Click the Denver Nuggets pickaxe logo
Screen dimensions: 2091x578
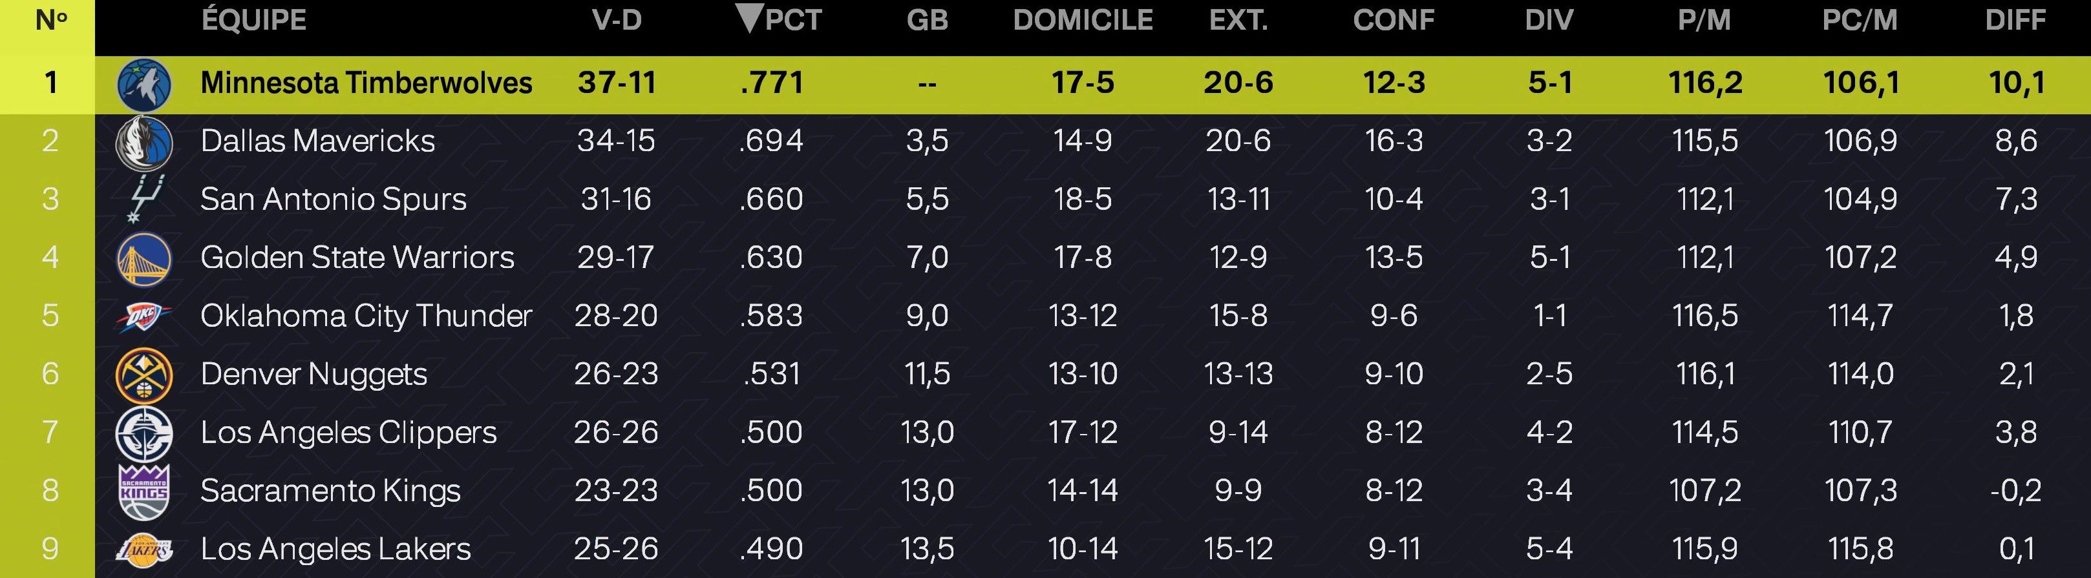(143, 375)
